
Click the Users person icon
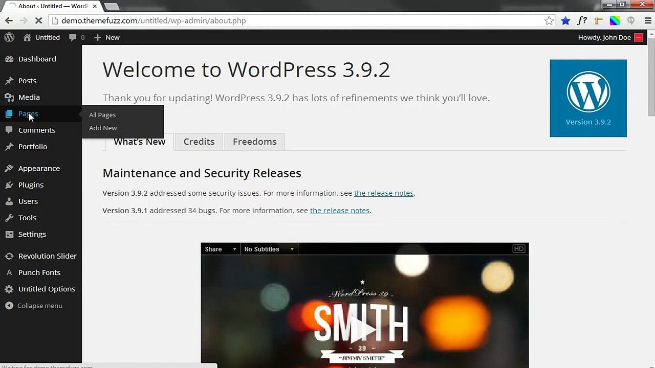tap(9, 201)
